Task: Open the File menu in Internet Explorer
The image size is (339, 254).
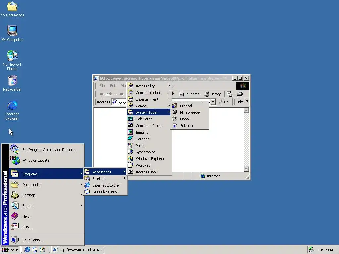Action: click(102, 86)
